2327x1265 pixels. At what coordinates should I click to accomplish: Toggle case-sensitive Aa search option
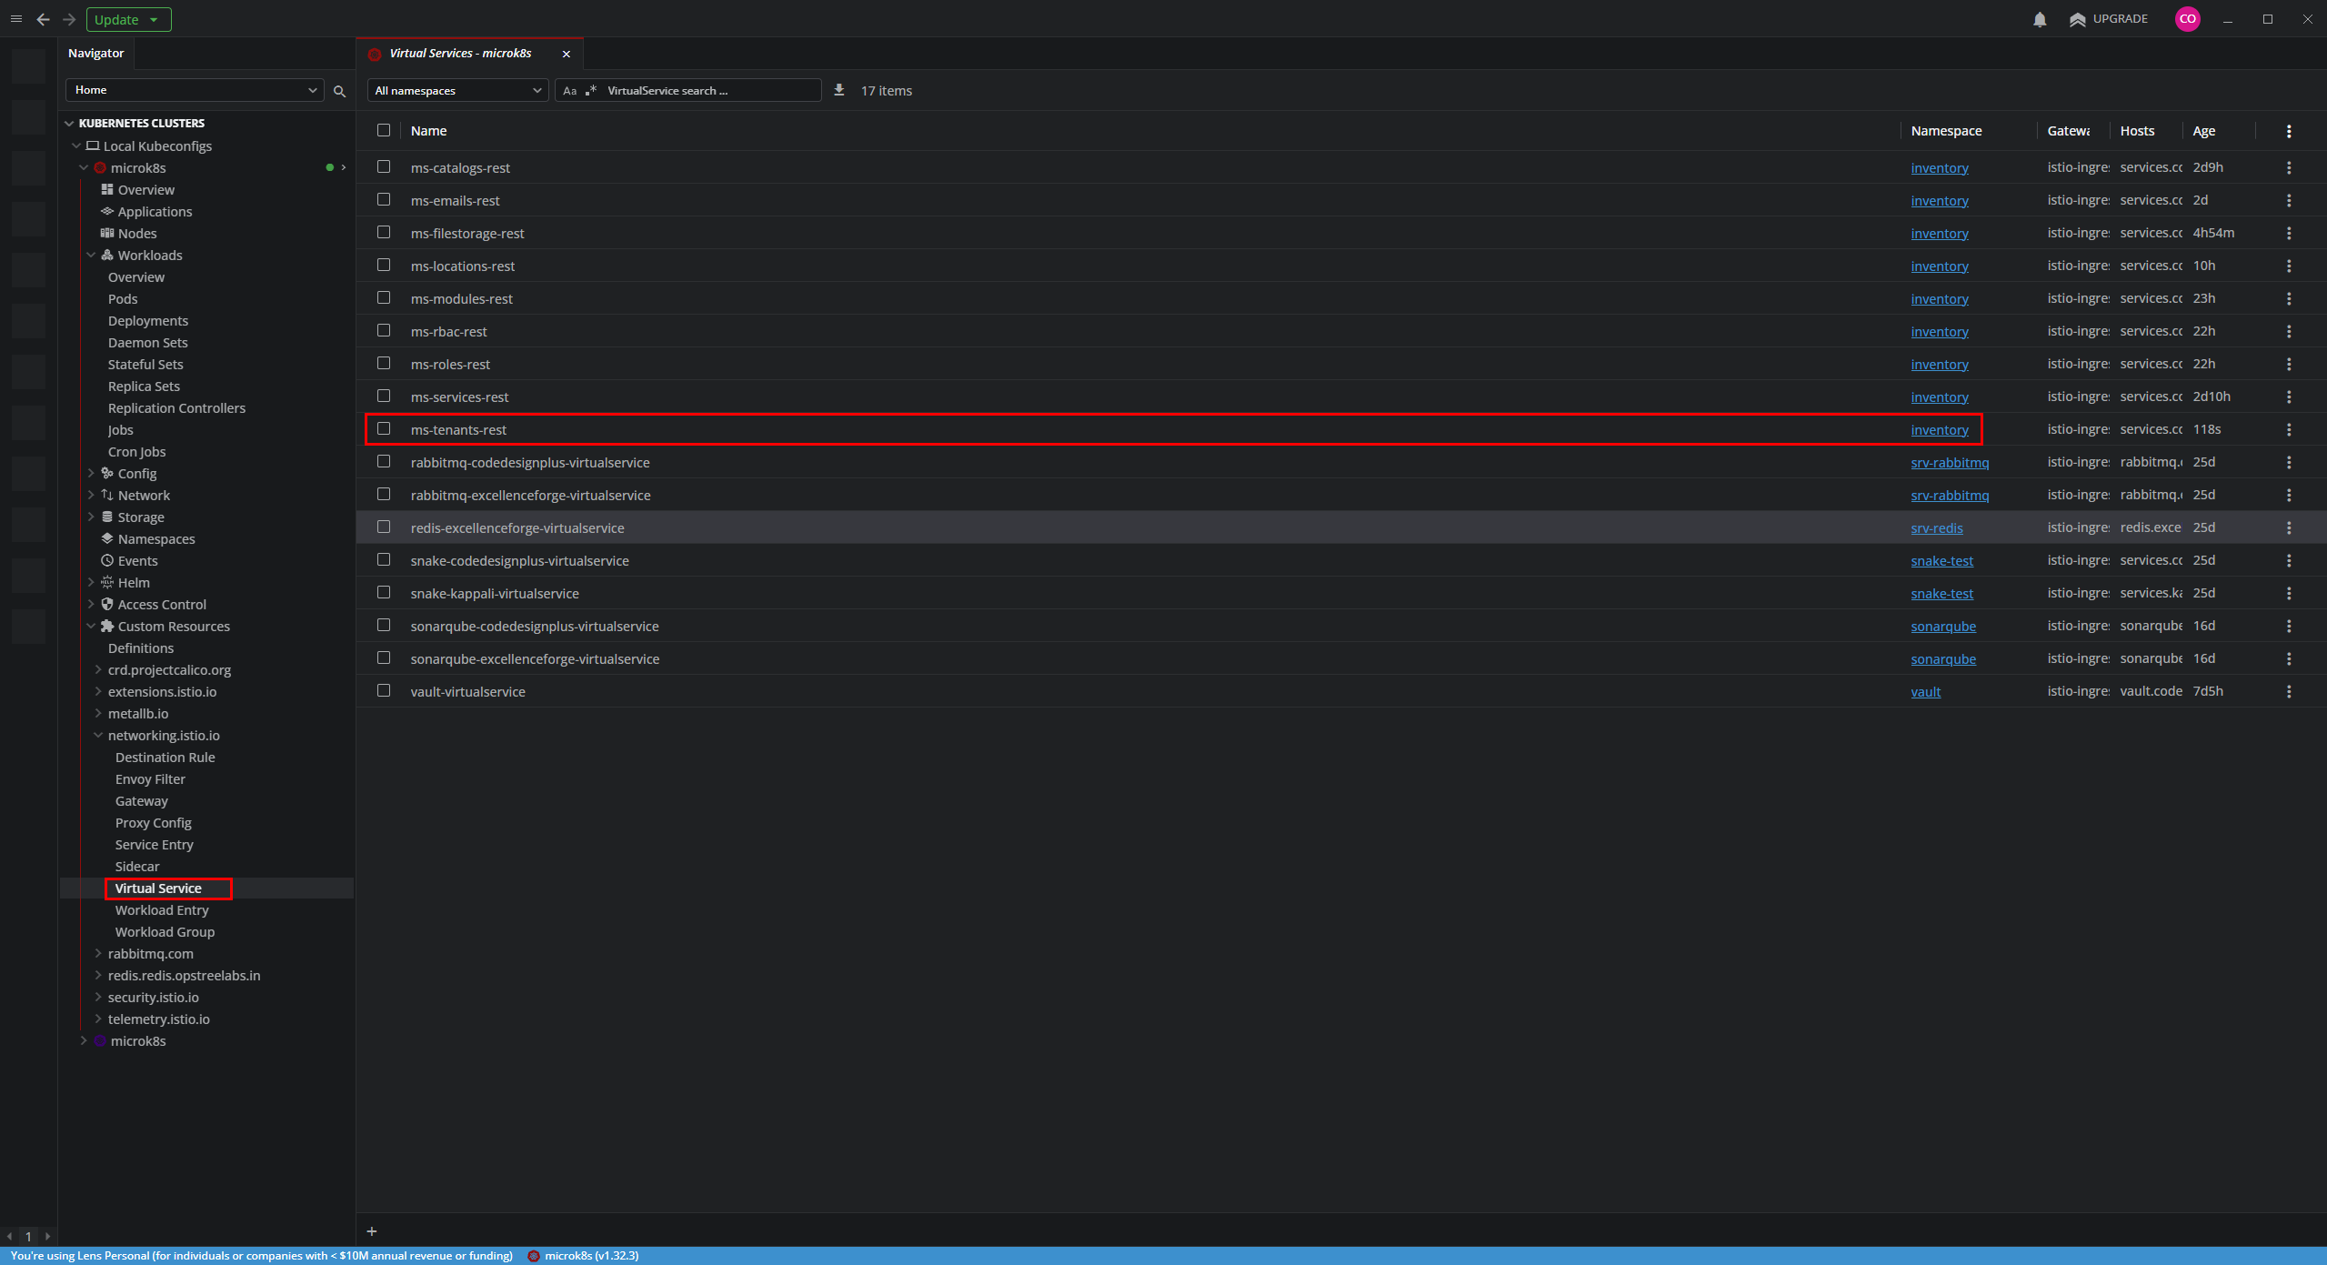coord(569,91)
